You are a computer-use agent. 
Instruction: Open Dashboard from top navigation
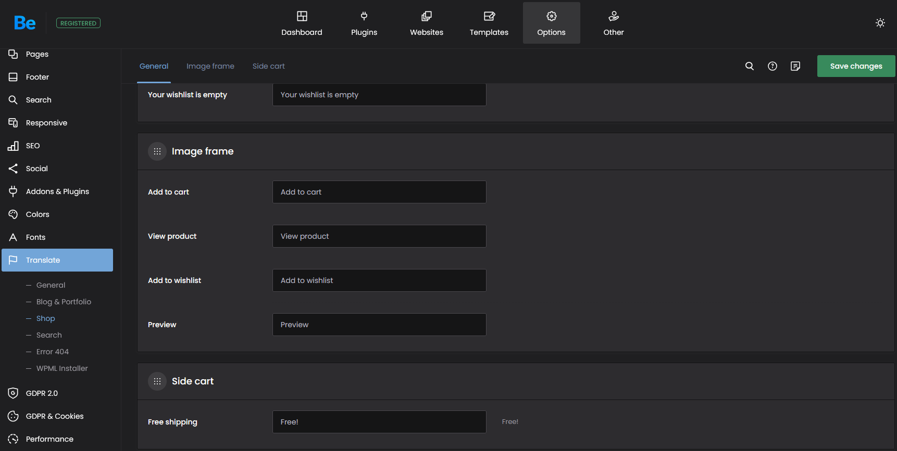302,23
